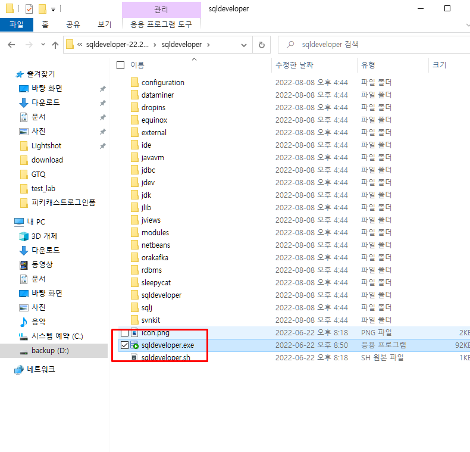Switch to the 공유 ribbon tab
The height and width of the screenshot is (452, 470).
tap(73, 24)
